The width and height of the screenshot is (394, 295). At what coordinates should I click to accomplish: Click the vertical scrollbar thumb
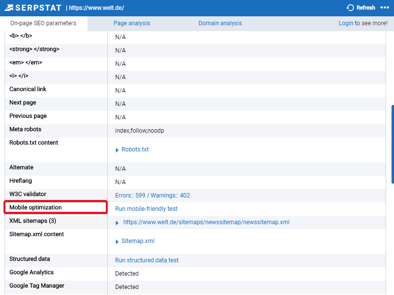393,145
